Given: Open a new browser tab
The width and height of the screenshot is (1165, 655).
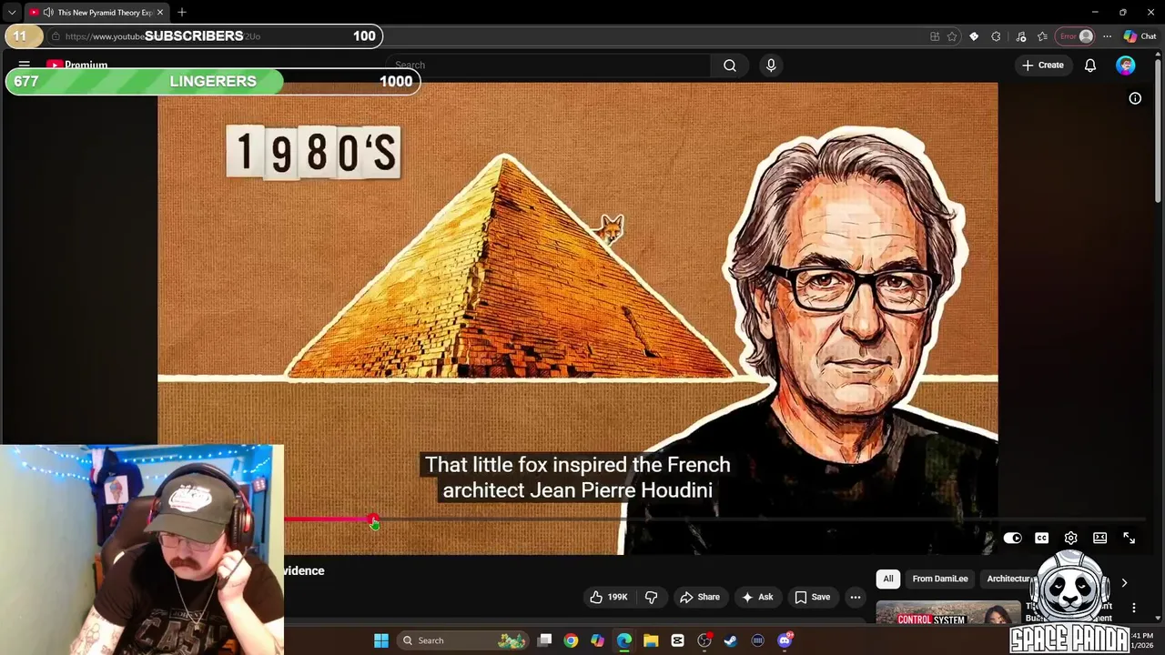Looking at the screenshot, I should click(x=182, y=13).
